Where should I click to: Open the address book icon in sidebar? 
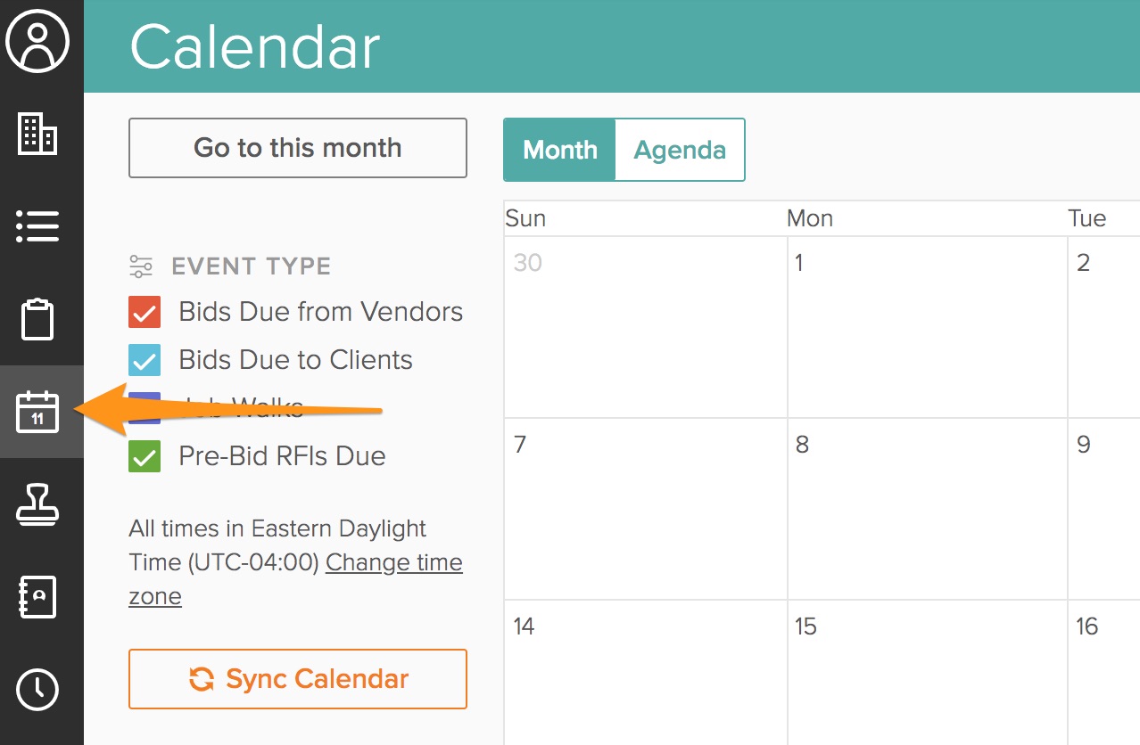pyautogui.click(x=37, y=597)
